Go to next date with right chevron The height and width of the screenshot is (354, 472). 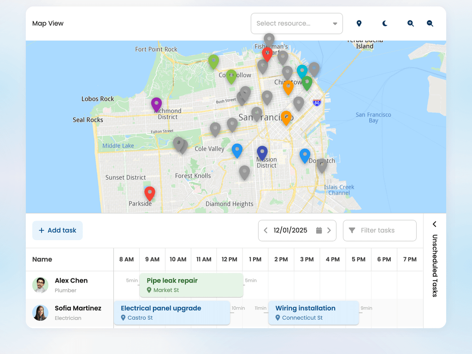coord(329,230)
